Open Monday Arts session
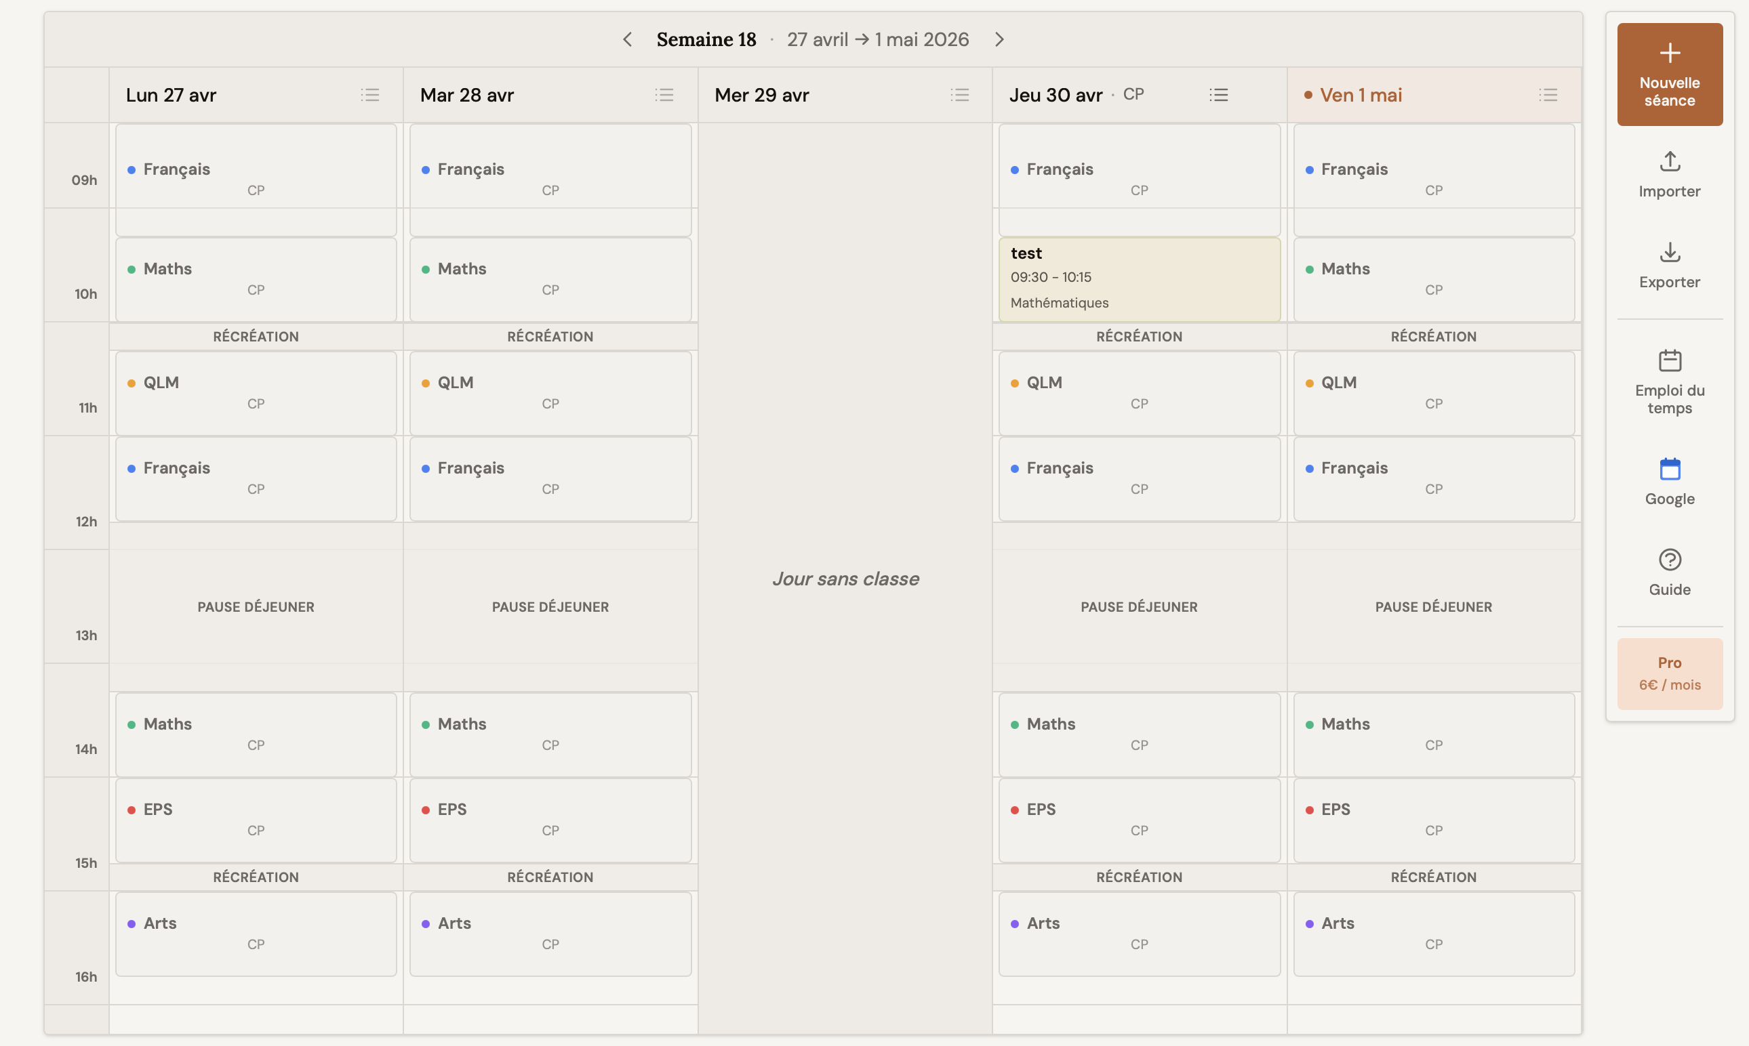Viewport: 1749px width, 1046px height. [x=256, y=934]
